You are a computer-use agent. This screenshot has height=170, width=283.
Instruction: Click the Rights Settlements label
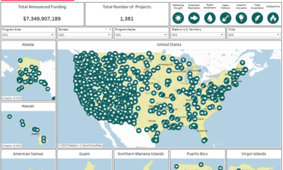[x=210, y=7]
